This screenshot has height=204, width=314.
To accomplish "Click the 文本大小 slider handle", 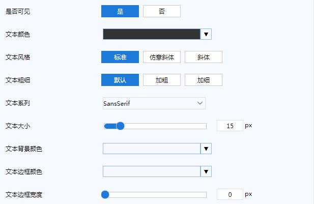I will point(121,126).
